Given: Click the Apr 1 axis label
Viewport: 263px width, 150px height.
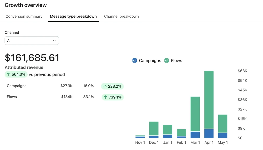Looking at the screenshot, I should tap(209, 142).
